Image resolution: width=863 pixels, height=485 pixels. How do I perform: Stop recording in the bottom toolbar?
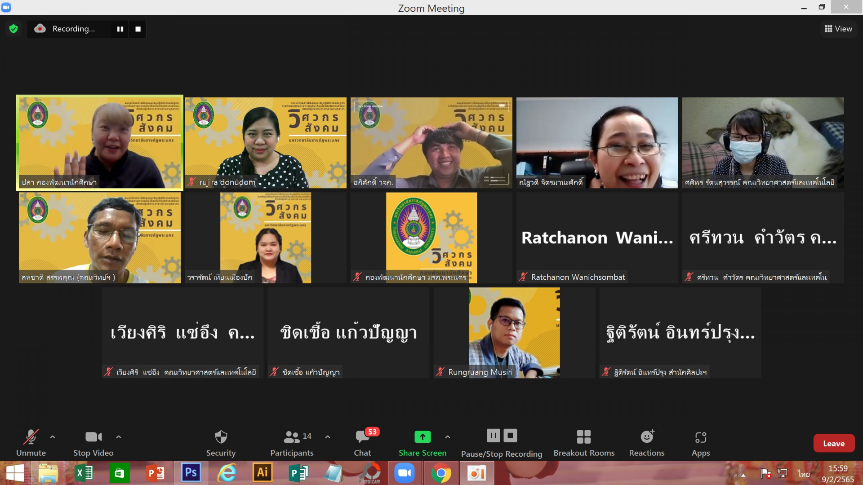click(510, 435)
